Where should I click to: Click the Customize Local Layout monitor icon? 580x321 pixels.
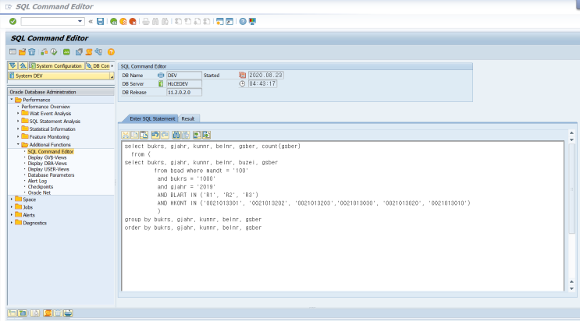click(254, 21)
